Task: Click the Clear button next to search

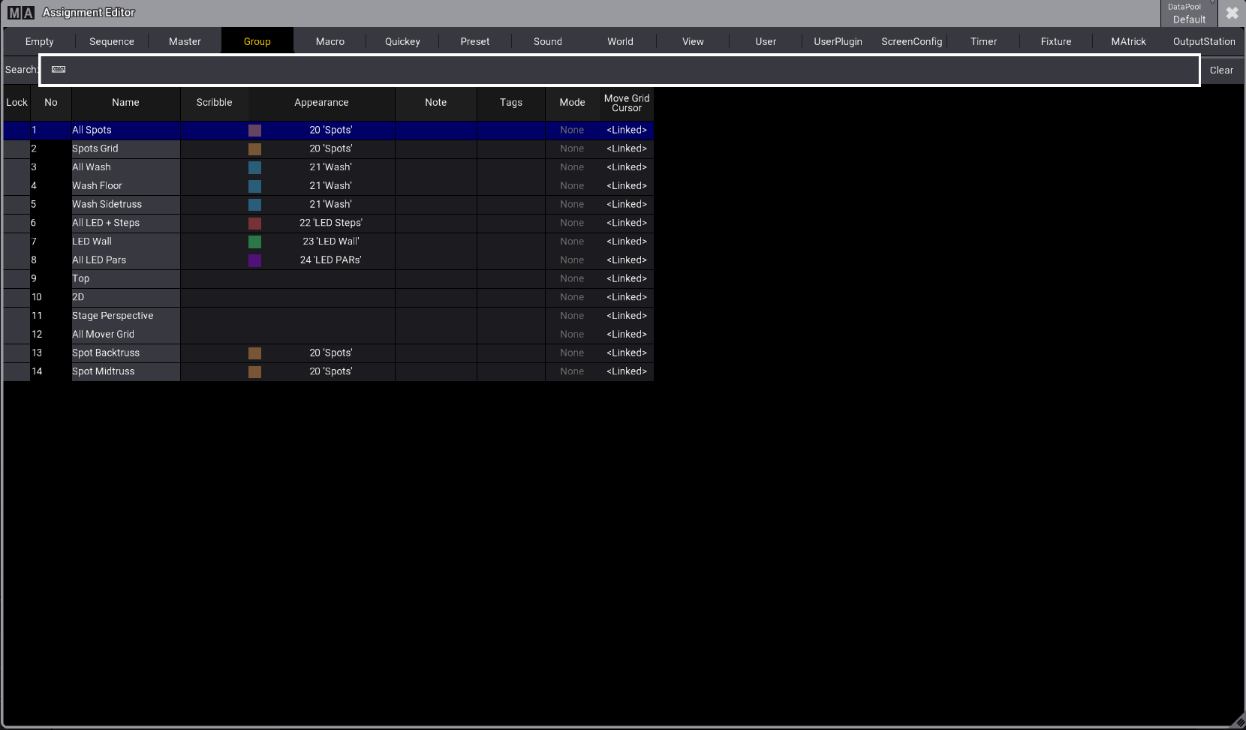Action: [1221, 70]
